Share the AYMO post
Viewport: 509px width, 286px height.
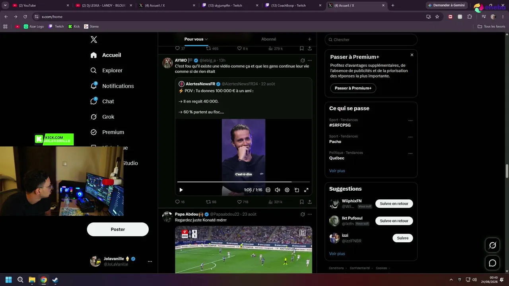pyautogui.click(x=310, y=202)
